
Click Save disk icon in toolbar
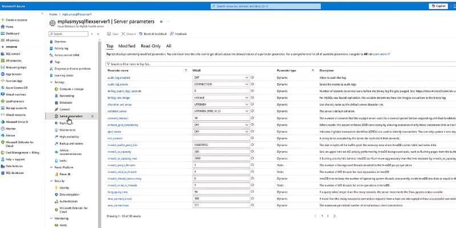click(x=109, y=34)
